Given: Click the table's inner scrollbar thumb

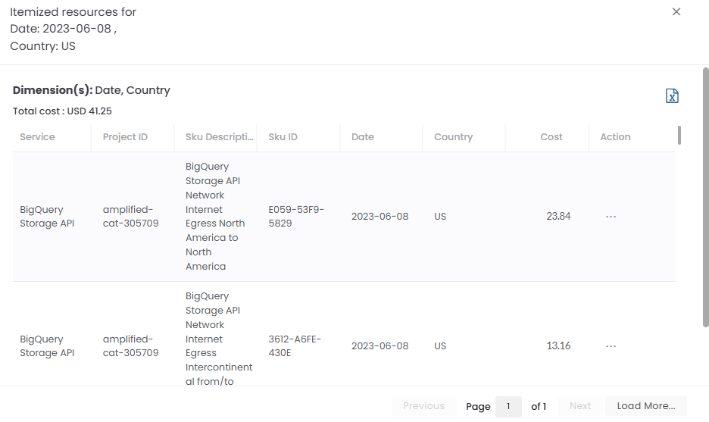Looking at the screenshot, I should point(679,135).
